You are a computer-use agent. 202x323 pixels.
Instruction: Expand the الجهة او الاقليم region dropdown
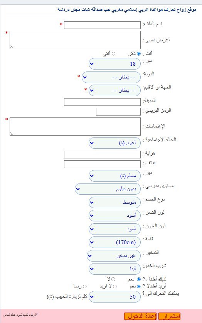[114, 90]
